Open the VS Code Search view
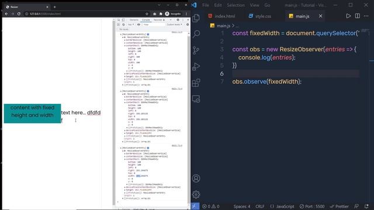Screen dimensions: 374x210 196,34
